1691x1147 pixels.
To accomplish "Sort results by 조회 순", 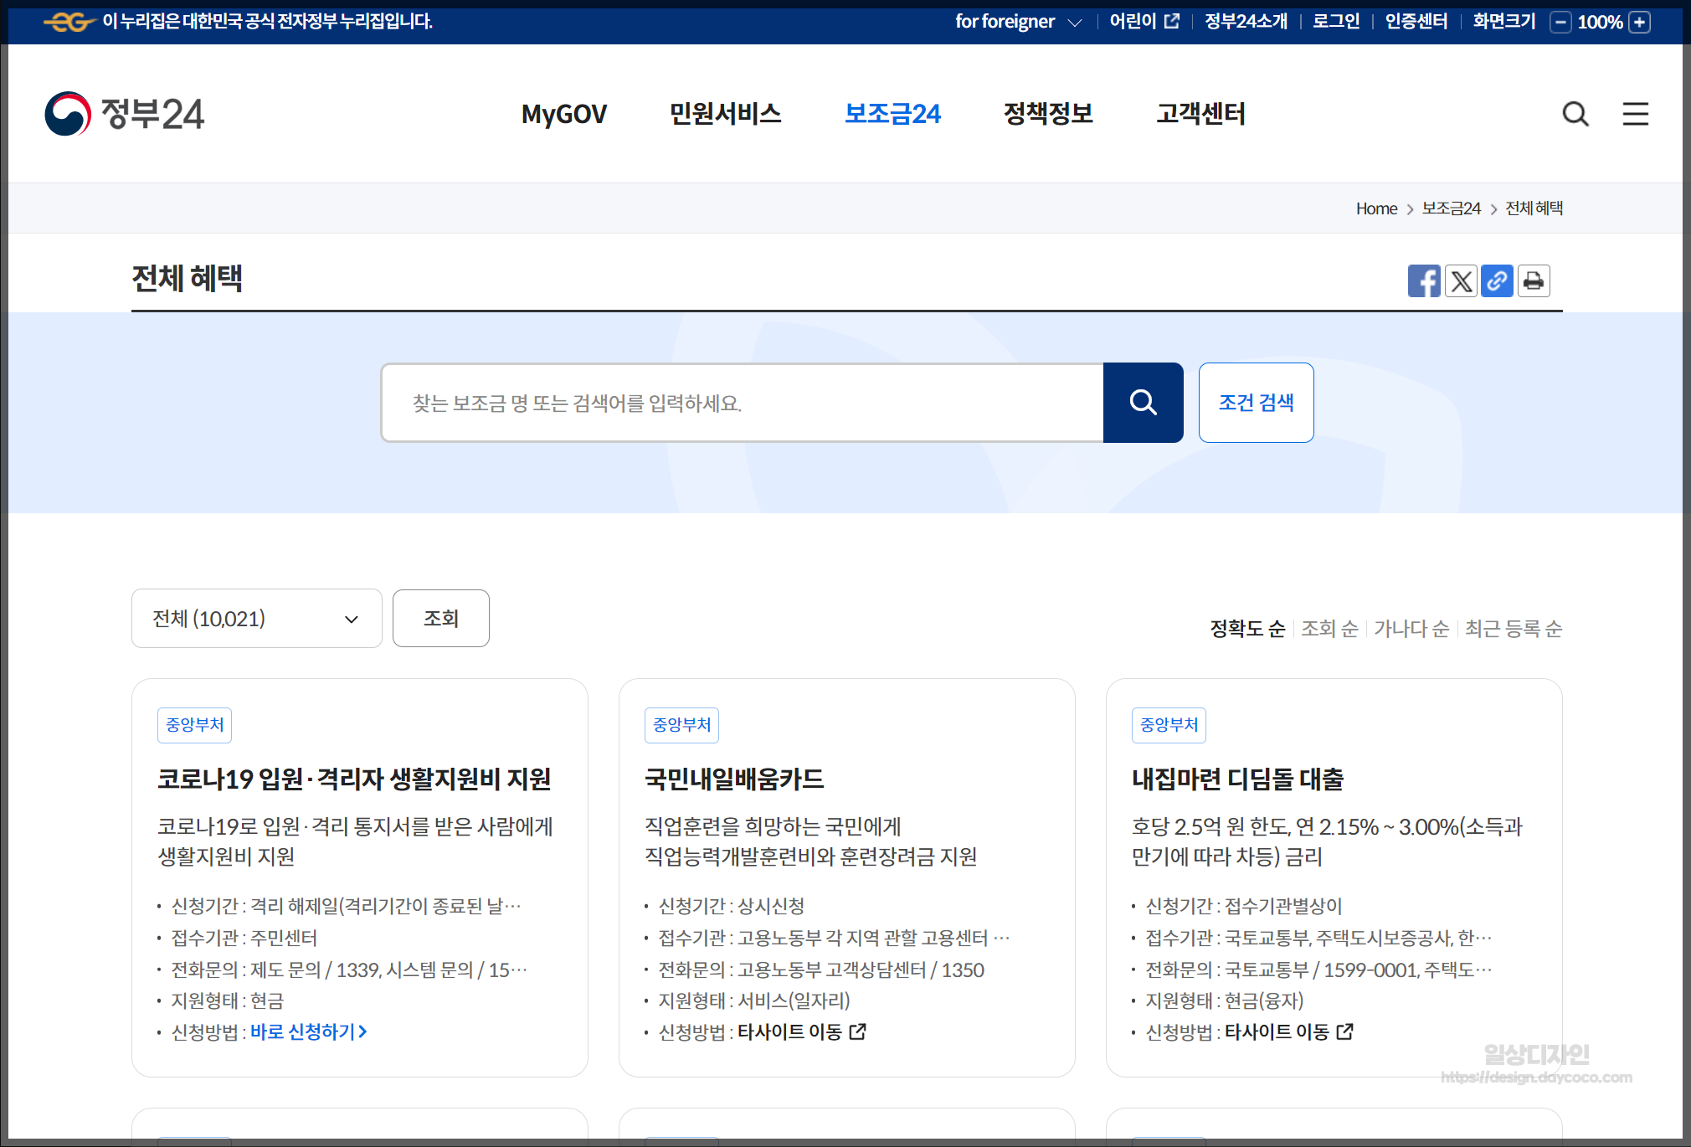I will (1329, 629).
